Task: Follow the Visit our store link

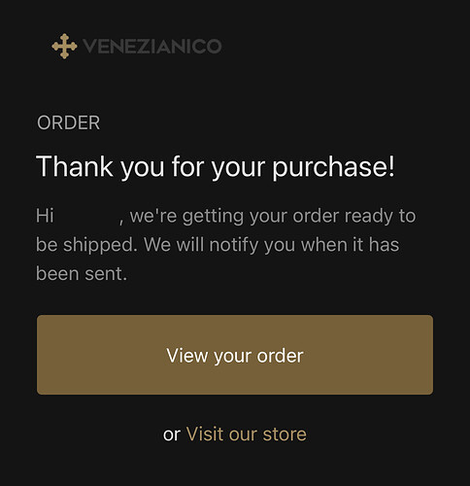Action: (x=246, y=434)
